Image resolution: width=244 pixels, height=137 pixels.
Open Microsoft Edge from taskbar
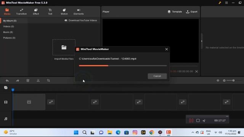point(118,132)
